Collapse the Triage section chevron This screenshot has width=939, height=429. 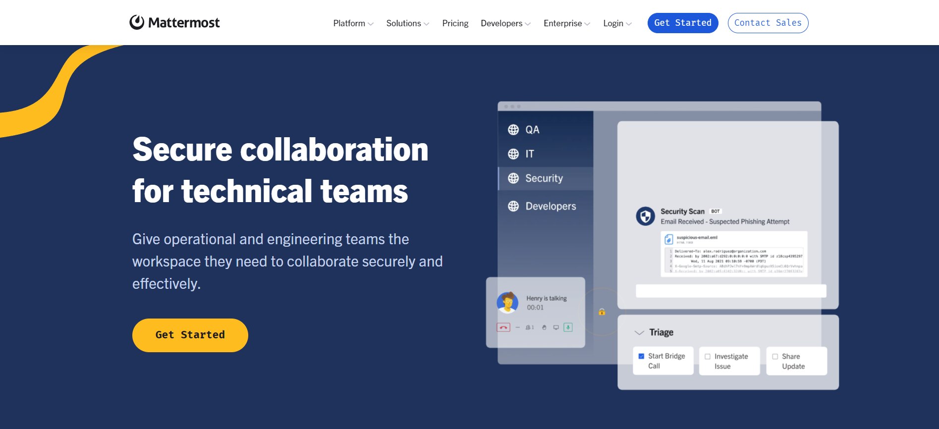tap(639, 332)
